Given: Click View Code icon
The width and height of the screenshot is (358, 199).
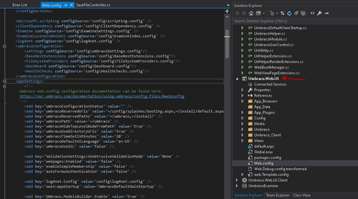Looking at the screenshot, I should coord(313,13).
